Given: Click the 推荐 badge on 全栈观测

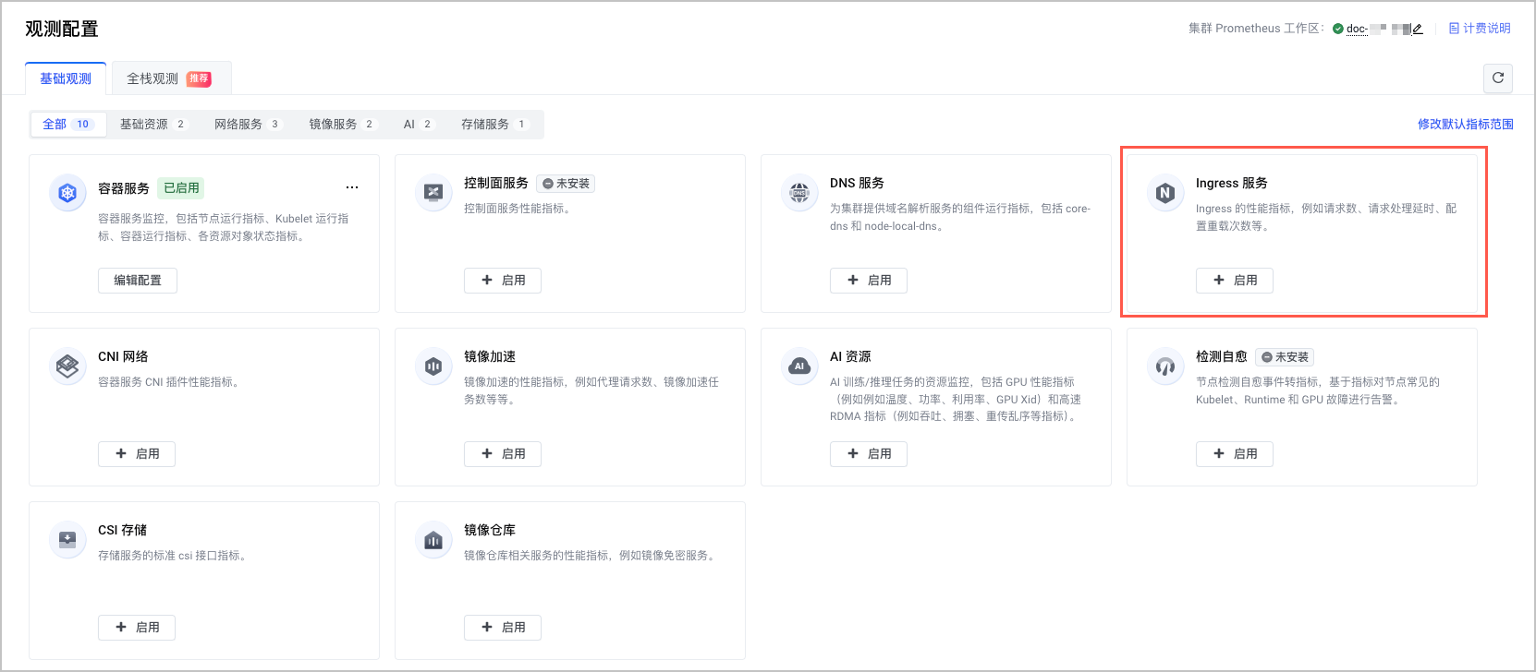Looking at the screenshot, I should point(199,78).
